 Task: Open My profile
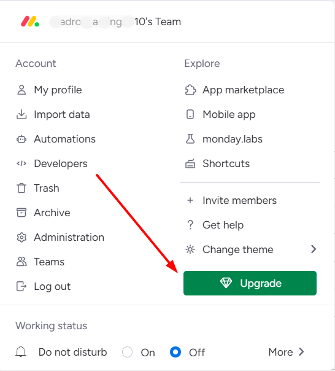(49, 90)
